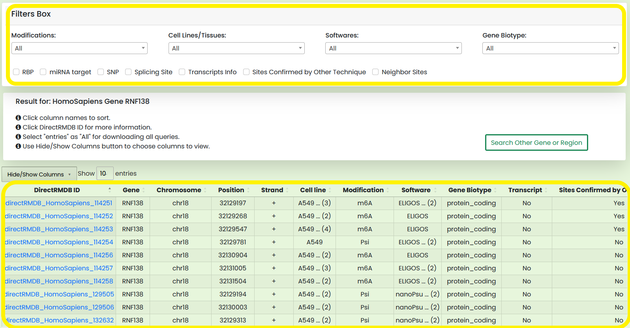
Task: Open the Hide/Show Columns dropdown
Action: point(39,174)
